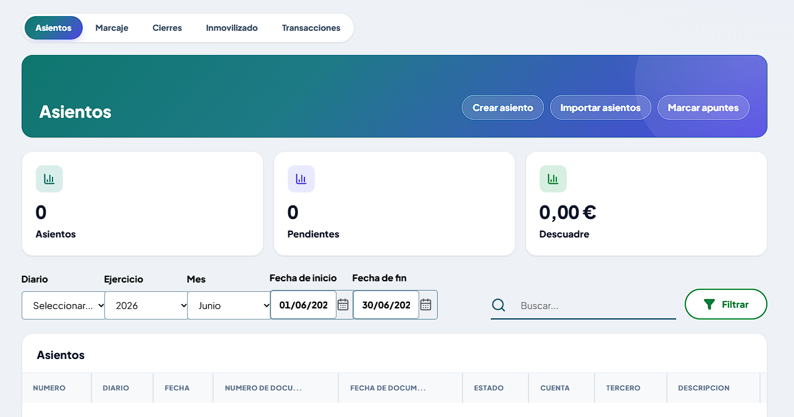This screenshot has width=794, height=417.
Task: Click the Marcar apuntes button
Action: 703,107
